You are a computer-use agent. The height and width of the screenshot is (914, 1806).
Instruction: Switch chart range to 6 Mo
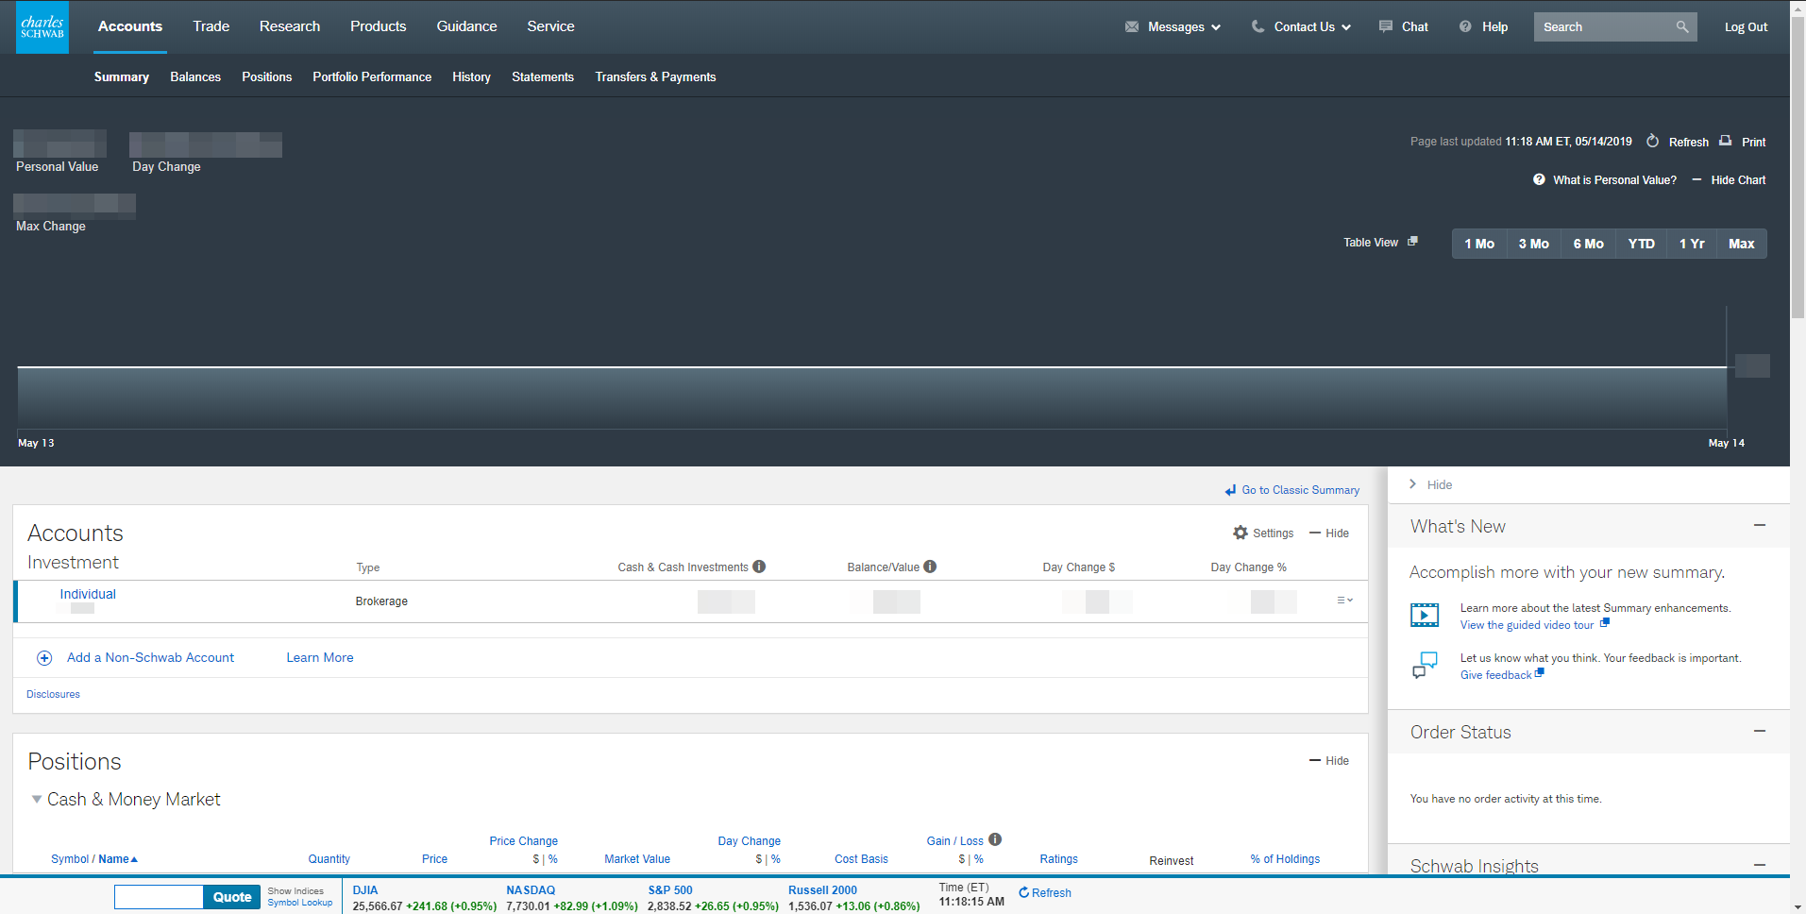click(1588, 244)
